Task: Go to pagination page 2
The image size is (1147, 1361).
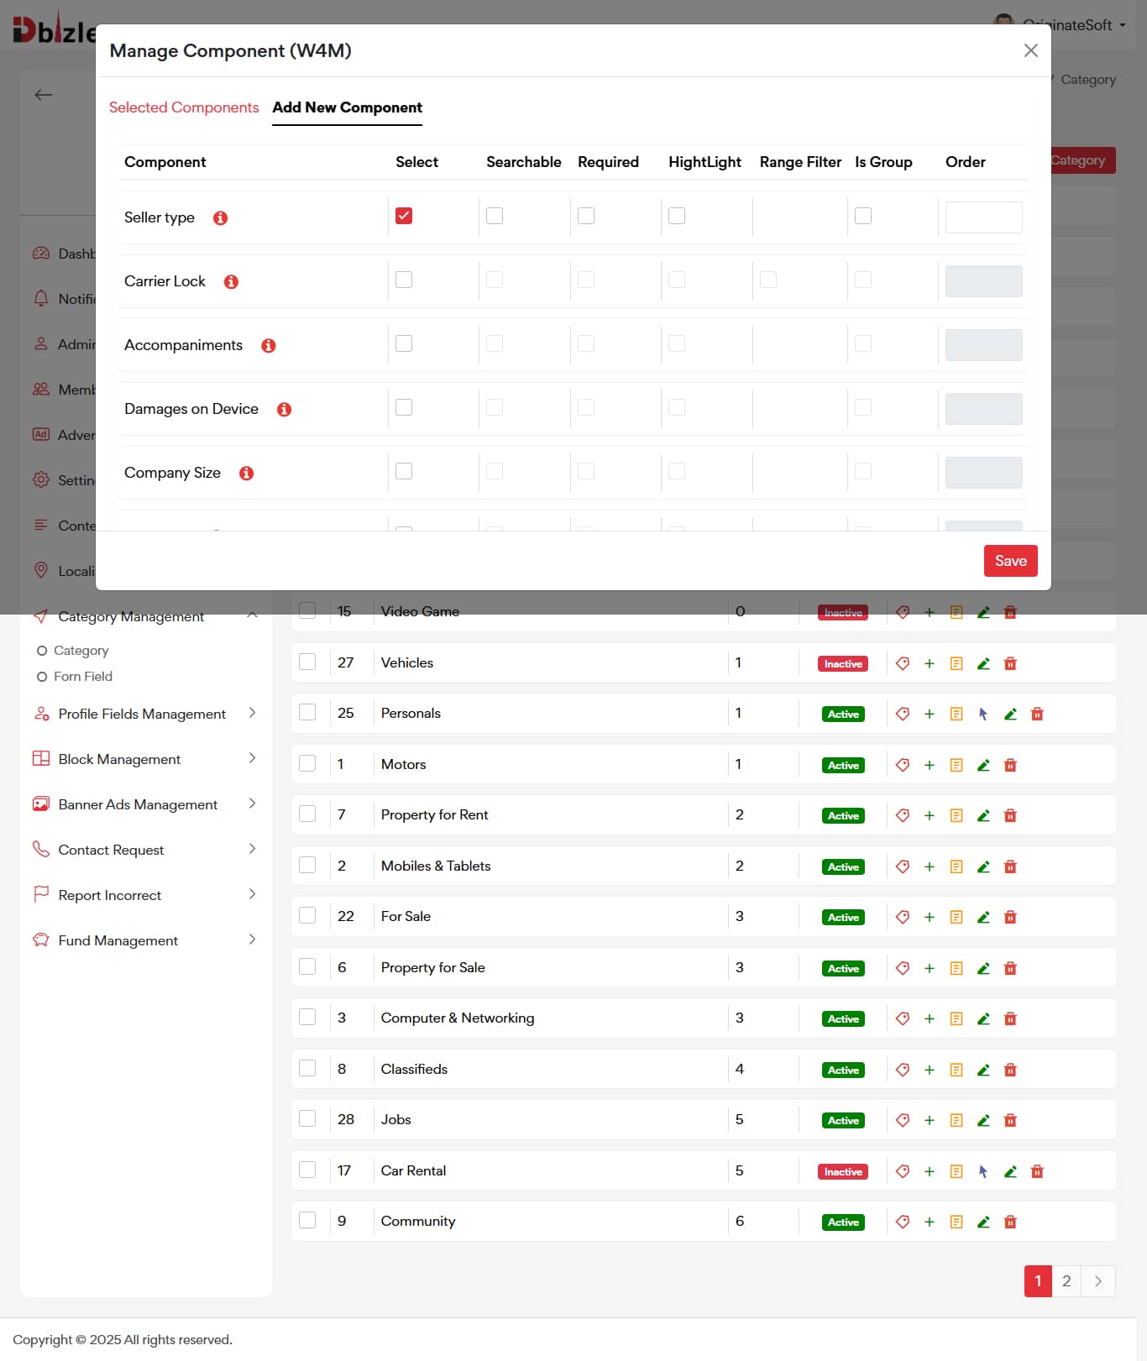Action: pyautogui.click(x=1066, y=1281)
